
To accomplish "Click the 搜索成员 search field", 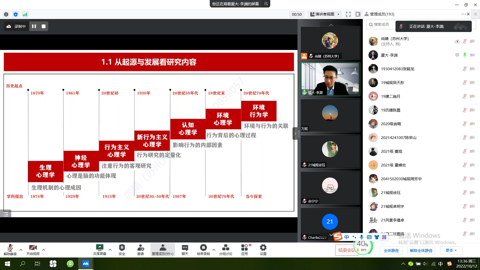I will click(x=381, y=24).
